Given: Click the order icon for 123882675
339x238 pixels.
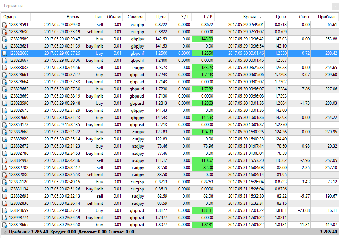Looking at the screenshot, I should (5, 111).
